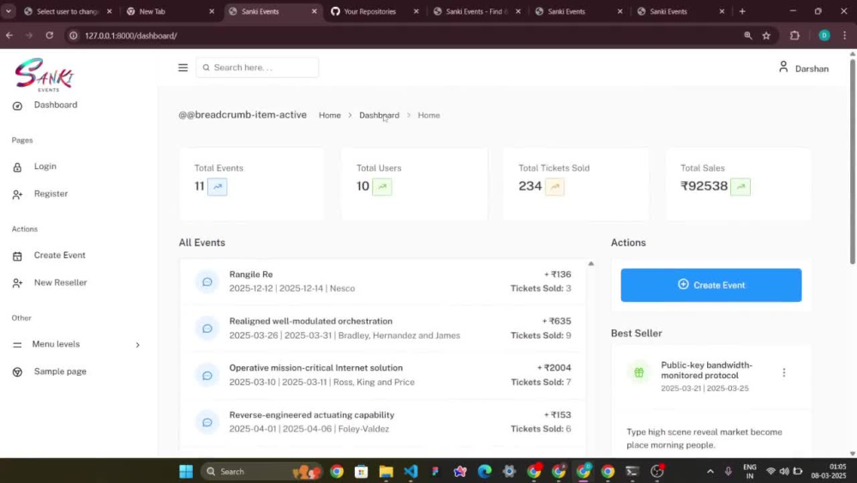Open File Explorer from the taskbar

386,472
